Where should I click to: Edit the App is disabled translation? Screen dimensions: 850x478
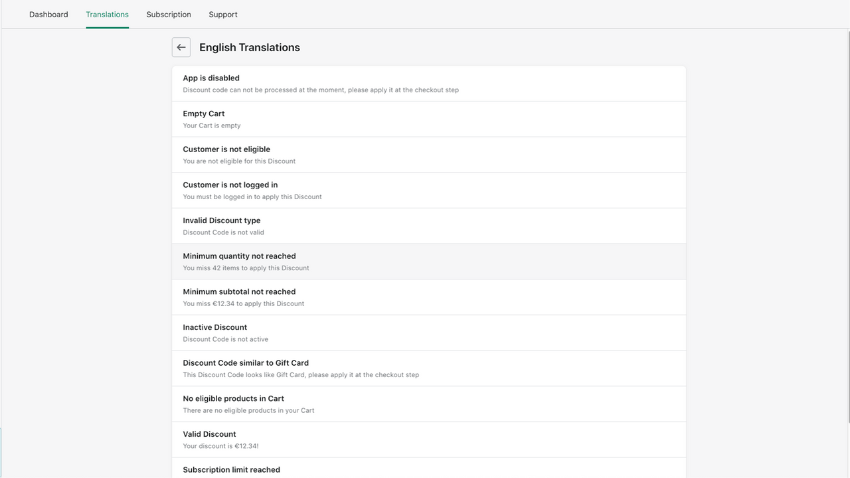[x=429, y=83]
